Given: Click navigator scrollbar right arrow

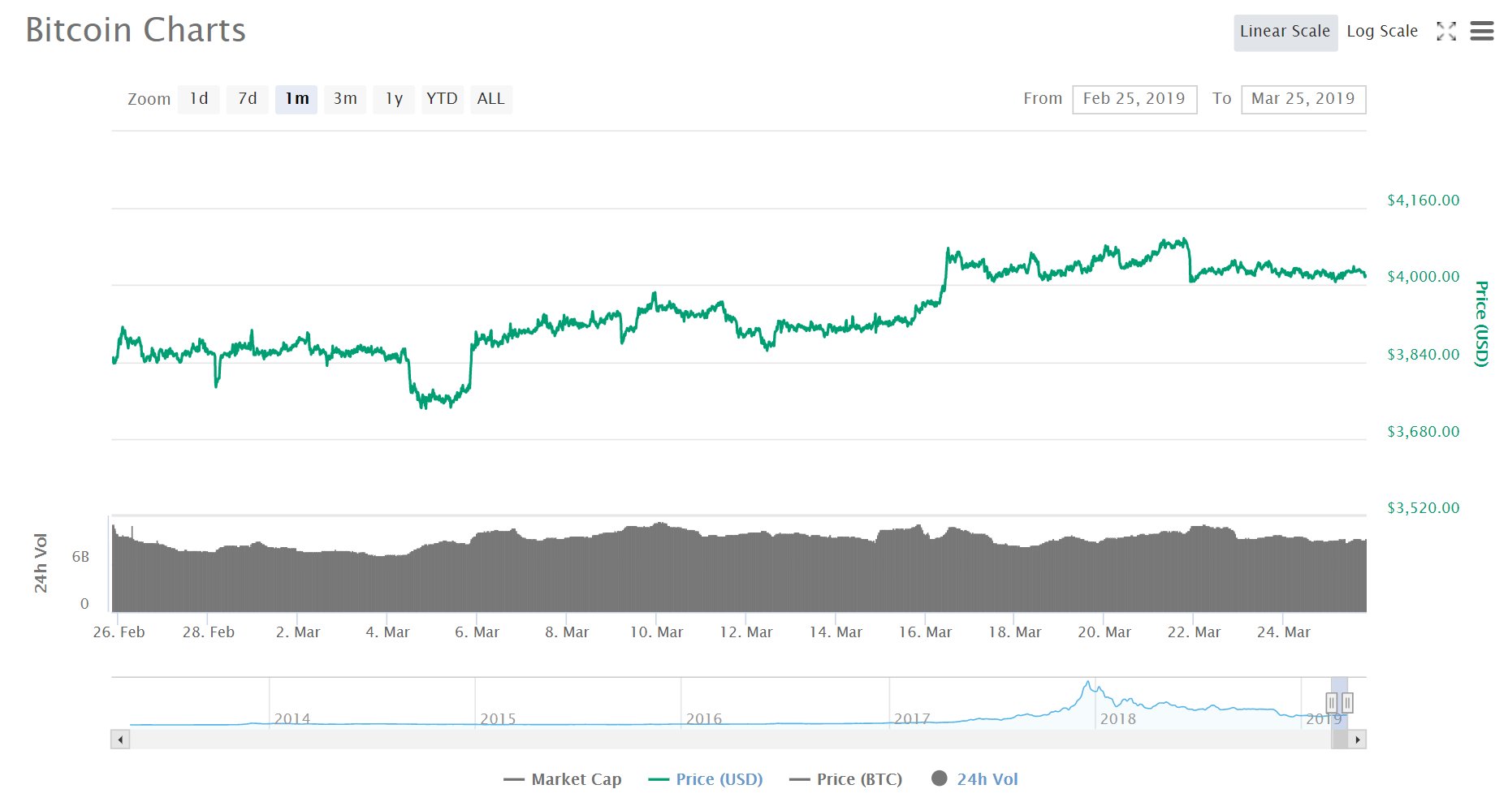Looking at the screenshot, I should point(1357,739).
